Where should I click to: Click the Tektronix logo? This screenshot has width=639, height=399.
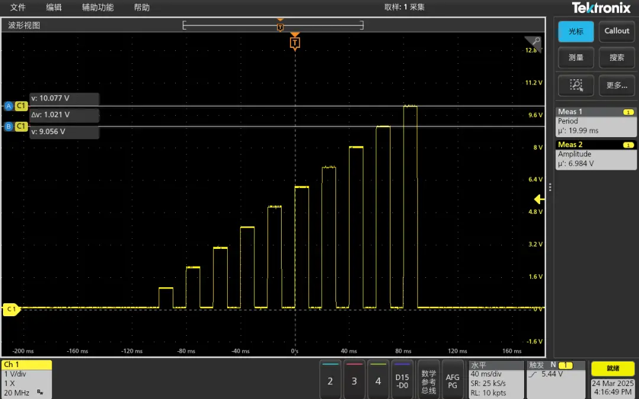602,7
